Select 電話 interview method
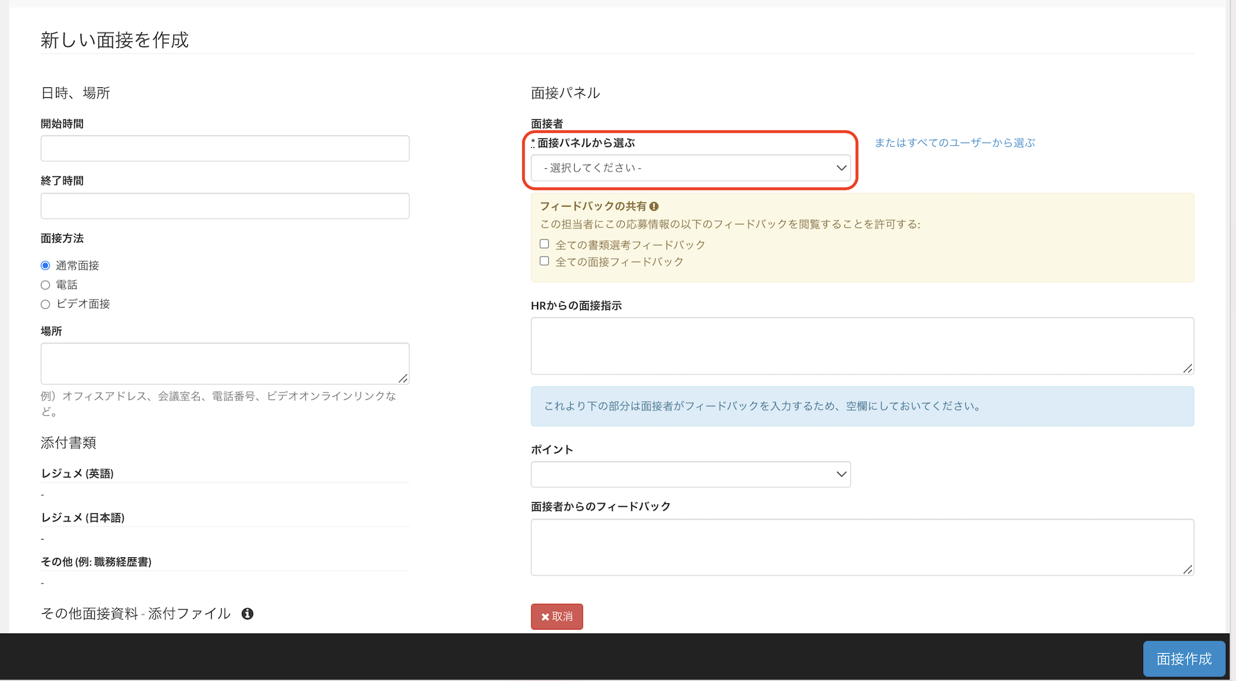This screenshot has height=681, width=1236. tap(45, 285)
